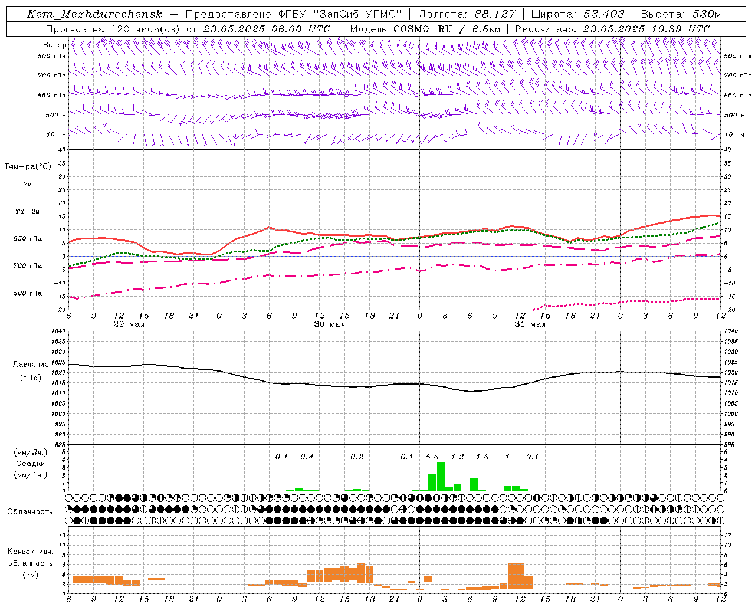Image resolution: width=755 pixels, height=604 pixels.
Task: Click the elevation label Высота: 530м
Action: click(681, 15)
